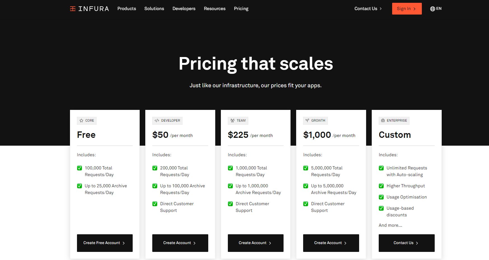Image resolution: width=489 pixels, height=260 pixels.
Task: Click the globe language icon
Action: 432,9
